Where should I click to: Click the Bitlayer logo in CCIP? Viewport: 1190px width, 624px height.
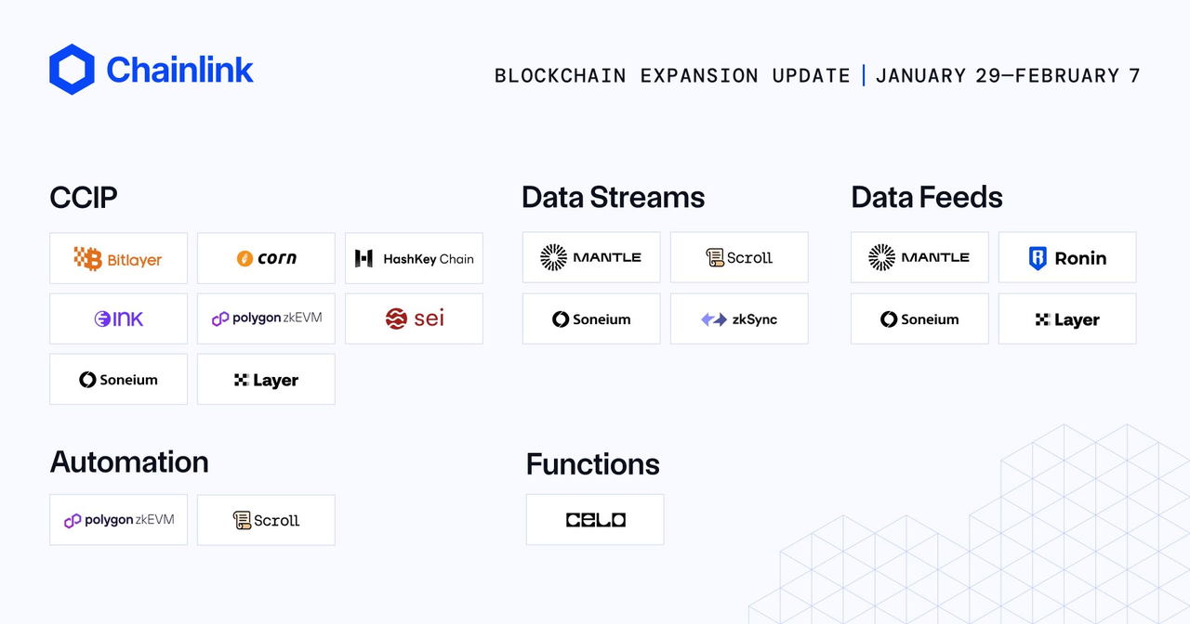118,258
